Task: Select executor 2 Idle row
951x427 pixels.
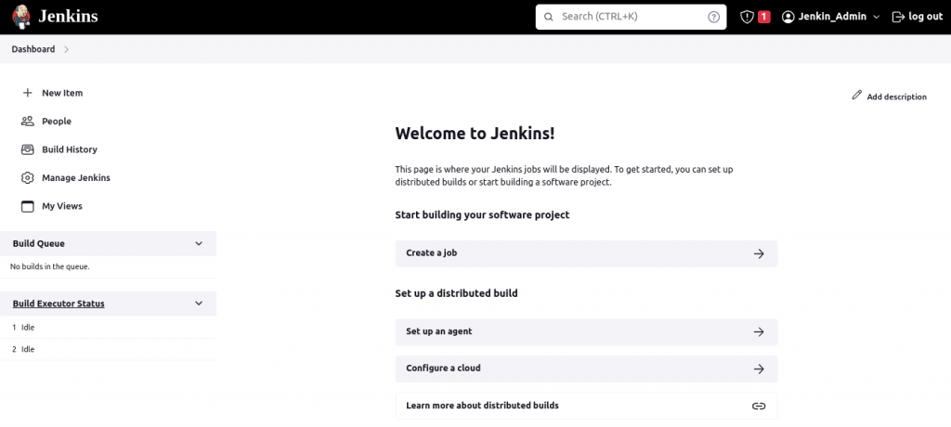Action: [x=108, y=349]
